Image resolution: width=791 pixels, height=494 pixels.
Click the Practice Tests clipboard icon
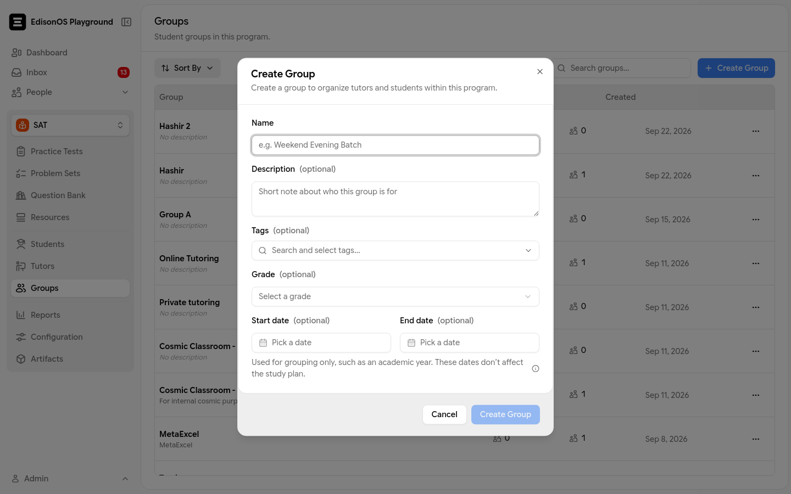[x=21, y=151]
